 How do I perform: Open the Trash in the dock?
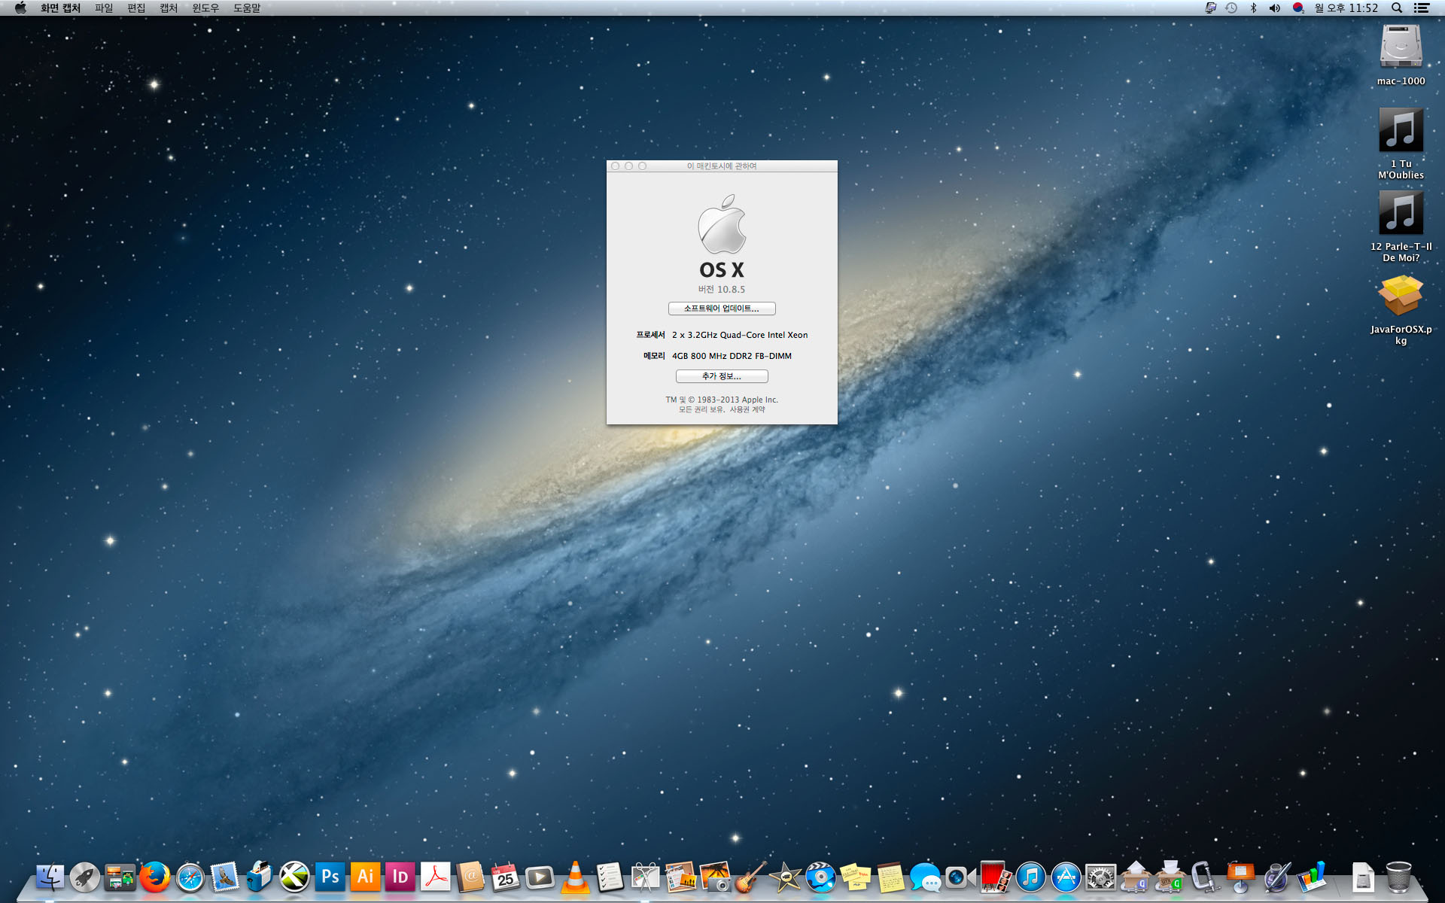[1398, 877]
